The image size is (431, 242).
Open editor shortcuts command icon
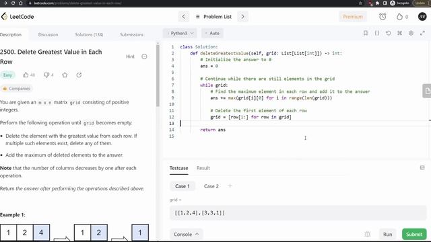[399, 33]
